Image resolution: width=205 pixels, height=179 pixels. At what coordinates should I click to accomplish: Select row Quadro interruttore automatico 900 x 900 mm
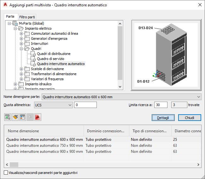(102, 152)
